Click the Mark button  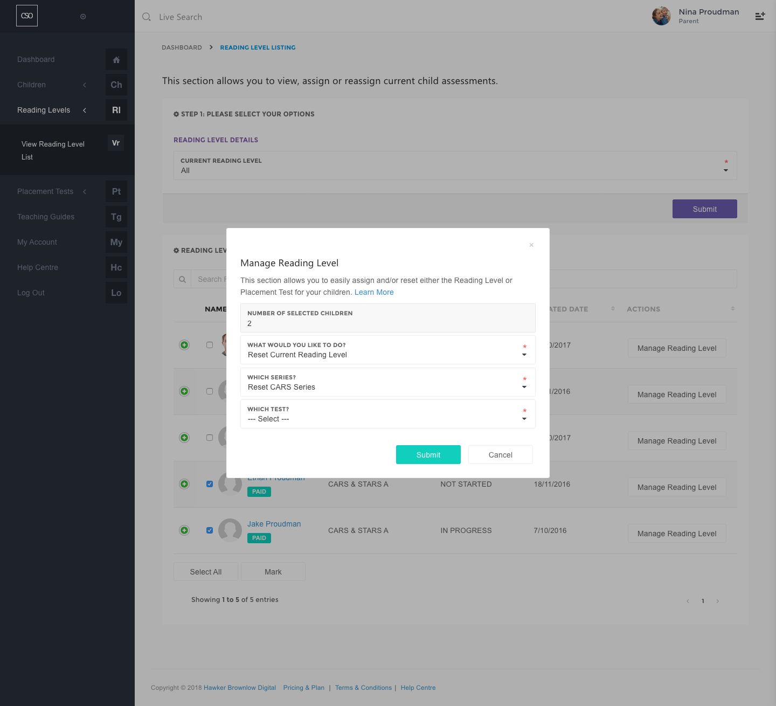273,572
